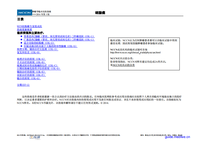Open 晚期或转移性结肠癌的化疗 (COL-C) link
The width and height of the screenshot is (200, 141).
(x=38, y=66)
